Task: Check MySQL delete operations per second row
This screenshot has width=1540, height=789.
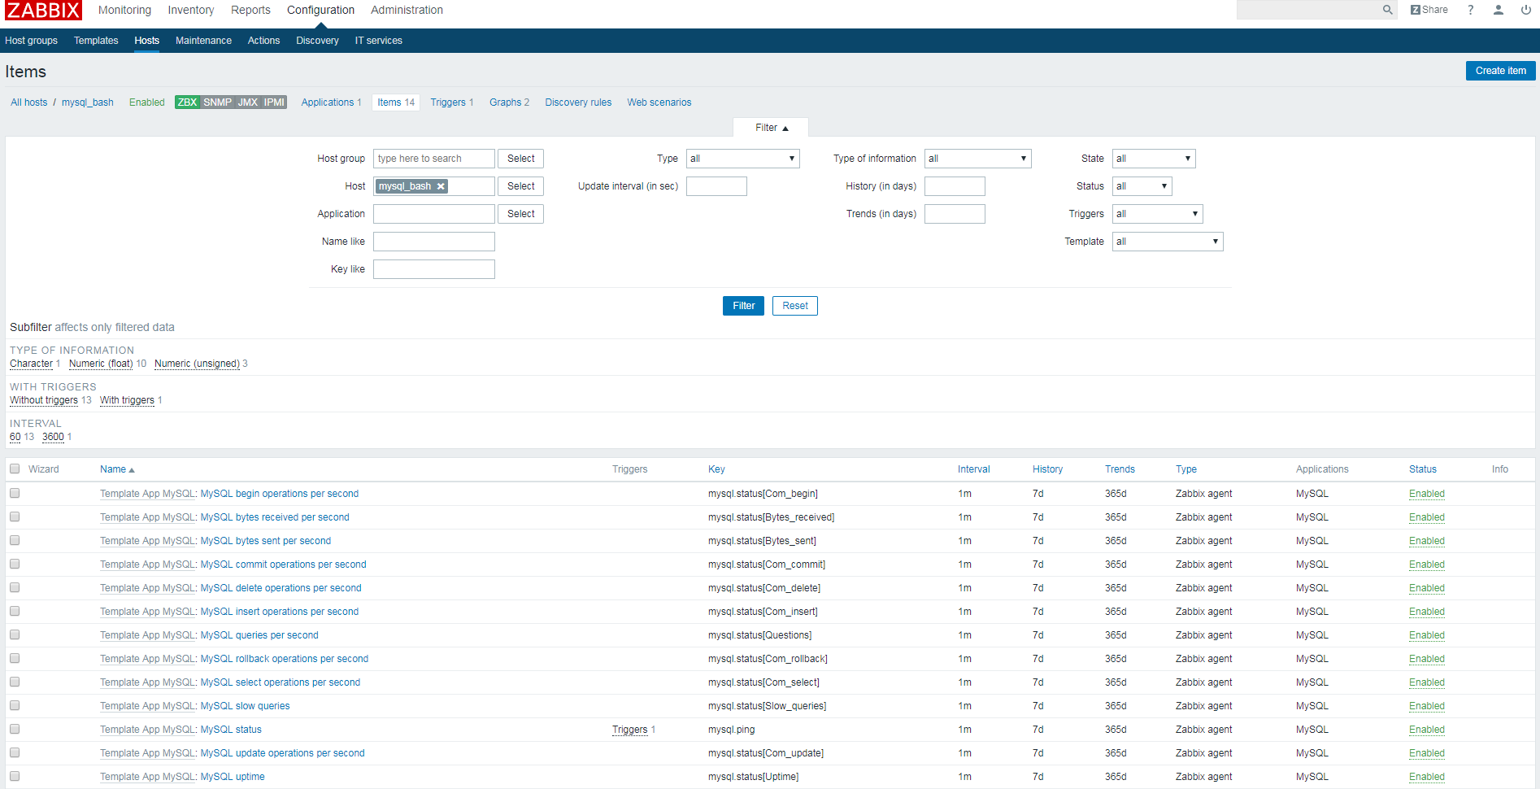Action: coord(15,587)
